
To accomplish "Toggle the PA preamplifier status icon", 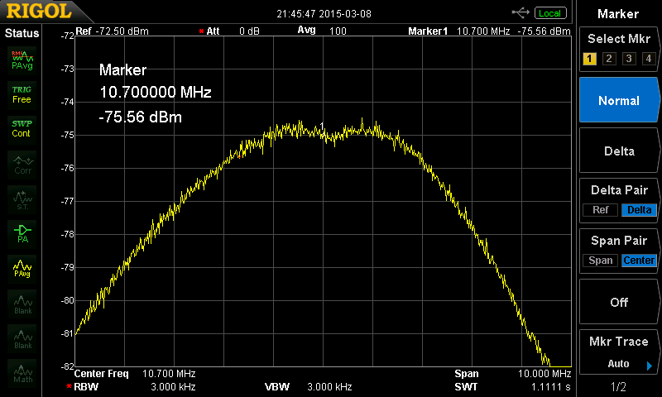I will [x=22, y=234].
